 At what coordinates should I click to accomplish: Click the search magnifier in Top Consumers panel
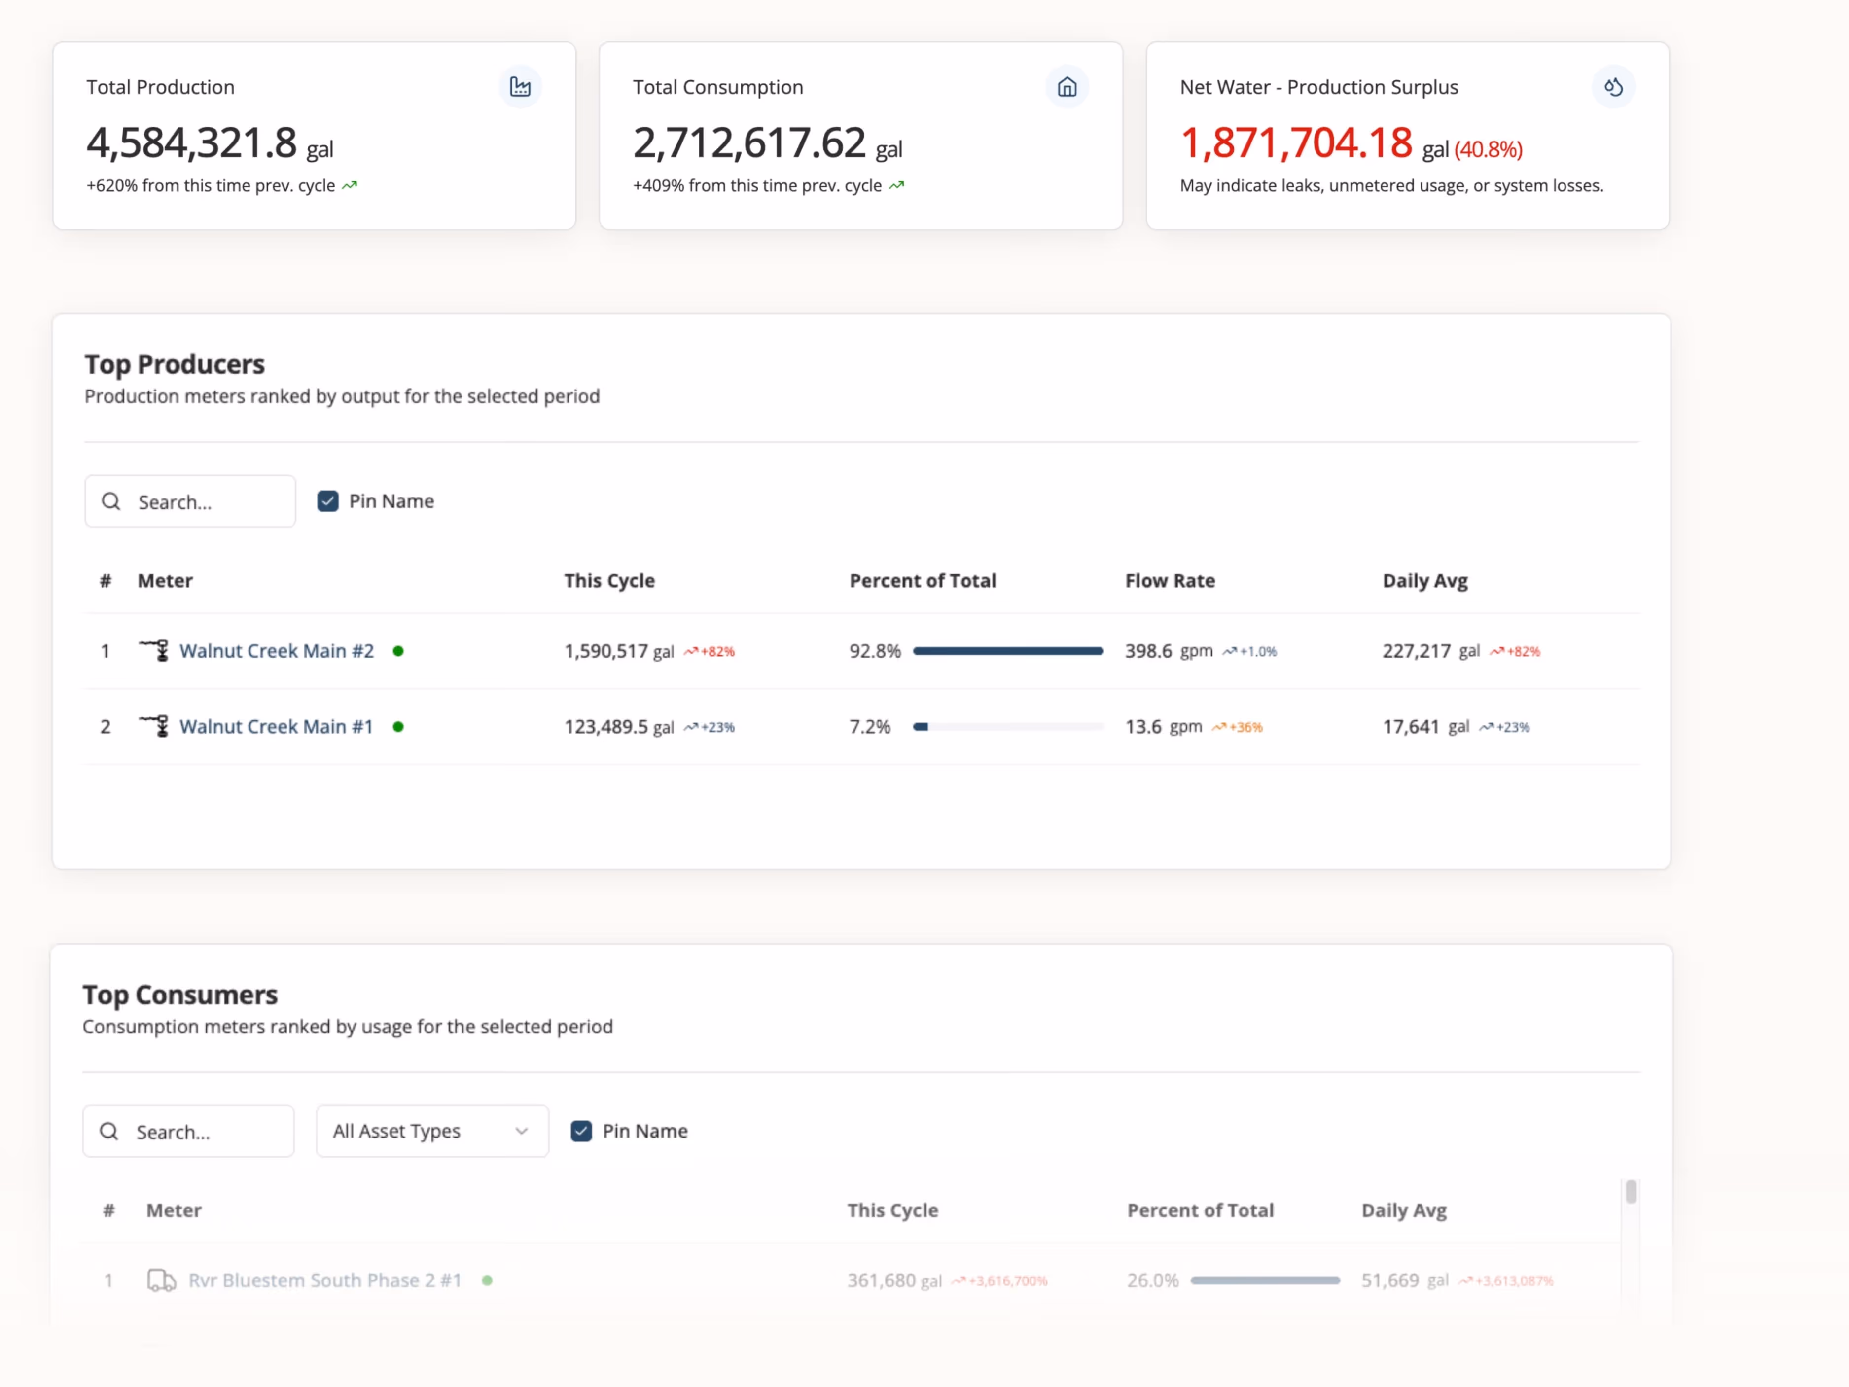tap(109, 1130)
